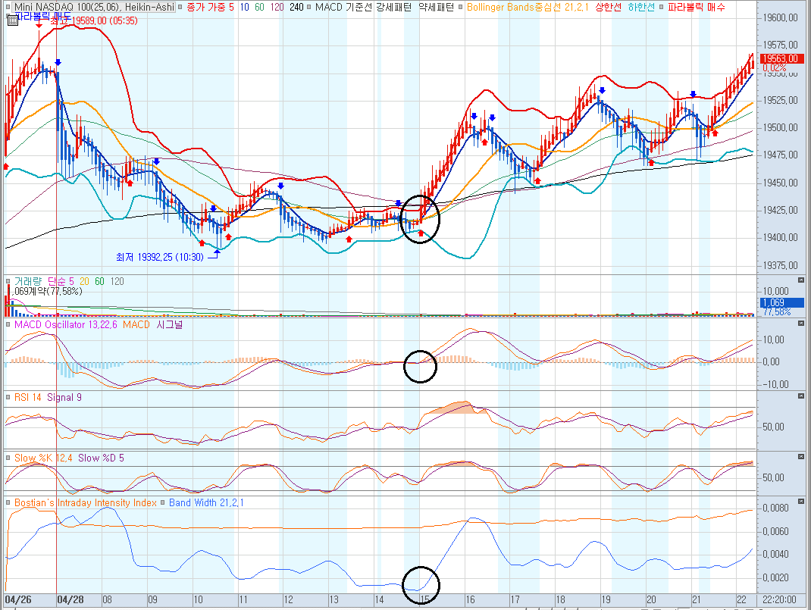Close the volume panel with its X button
This screenshot has height=610, width=811.
click(801, 280)
